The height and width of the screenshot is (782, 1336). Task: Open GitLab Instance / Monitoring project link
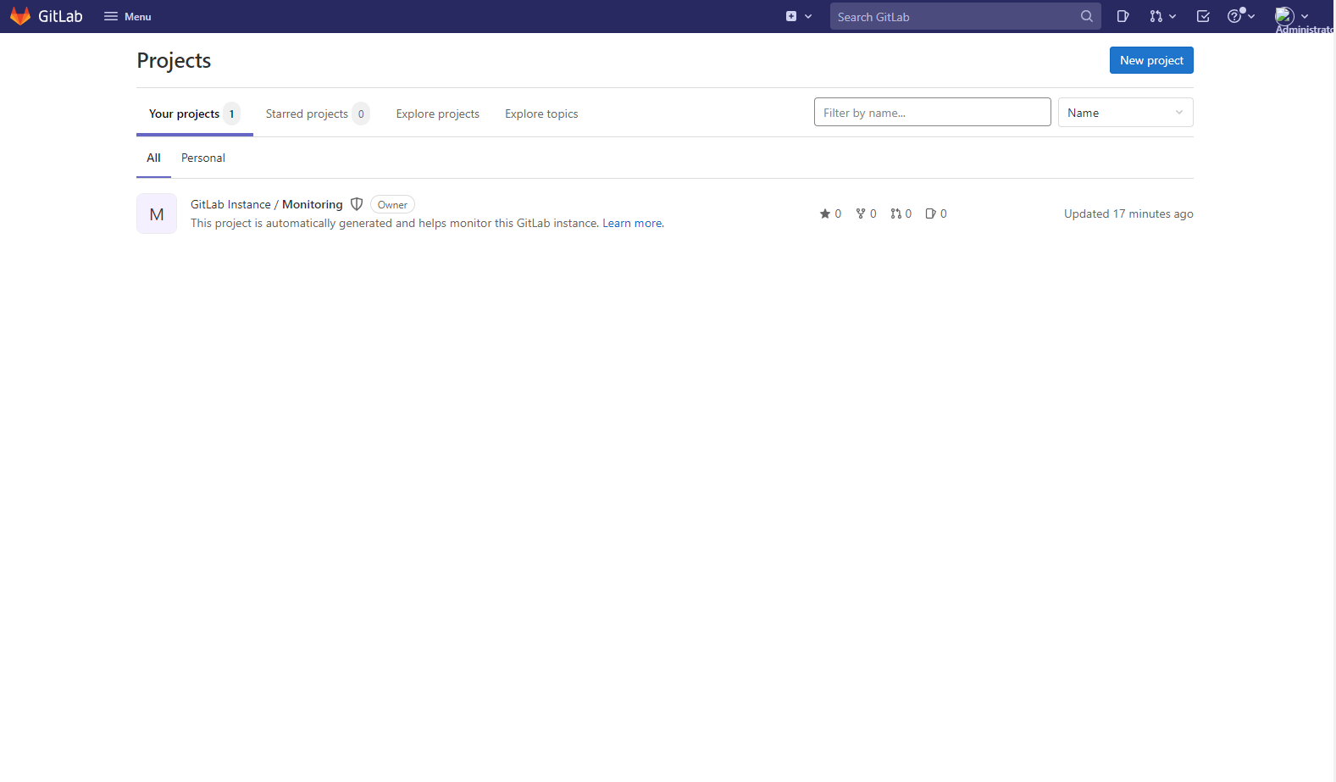267,204
